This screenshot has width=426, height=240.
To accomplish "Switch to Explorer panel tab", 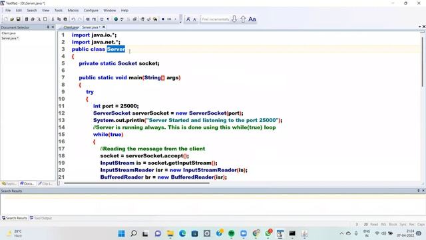I will pyautogui.click(x=9, y=184).
